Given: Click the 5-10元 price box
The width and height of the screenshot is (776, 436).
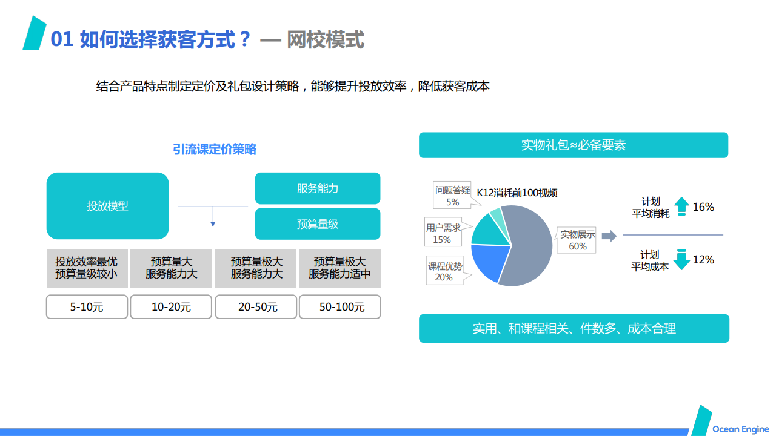Looking at the screenshot, I should pos(87,307).
